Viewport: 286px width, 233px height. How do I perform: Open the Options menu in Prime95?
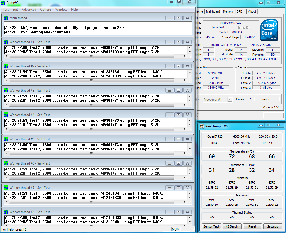(x=46, y=10)
